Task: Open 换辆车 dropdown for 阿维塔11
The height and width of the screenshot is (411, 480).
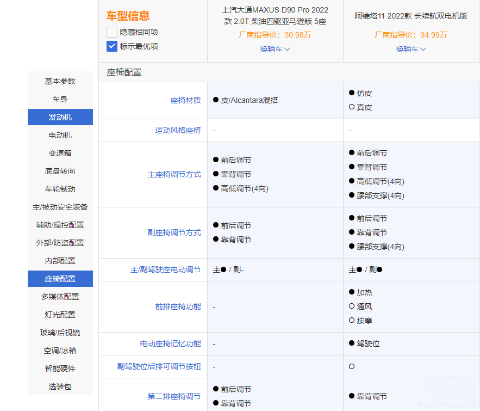Action: [411, 49]
